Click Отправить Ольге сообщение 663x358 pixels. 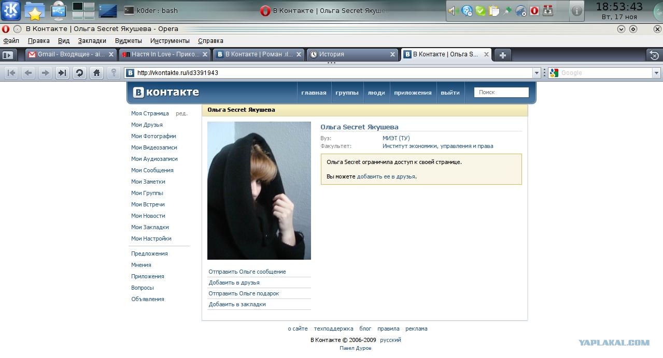pyautogui.click(x=247, y=272)
